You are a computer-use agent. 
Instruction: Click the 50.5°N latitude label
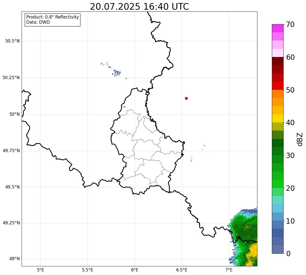coord(12,41)
